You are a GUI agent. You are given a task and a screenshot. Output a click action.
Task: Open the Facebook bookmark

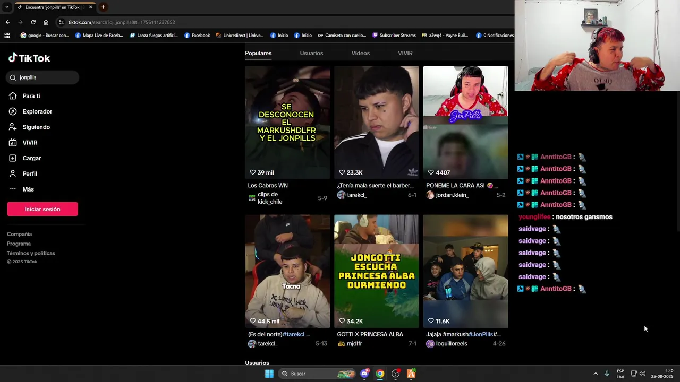(x=197, y=36)
